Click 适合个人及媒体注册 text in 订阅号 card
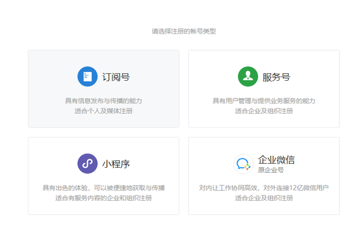This screenshot has width=364, height=241. [104, 111]
